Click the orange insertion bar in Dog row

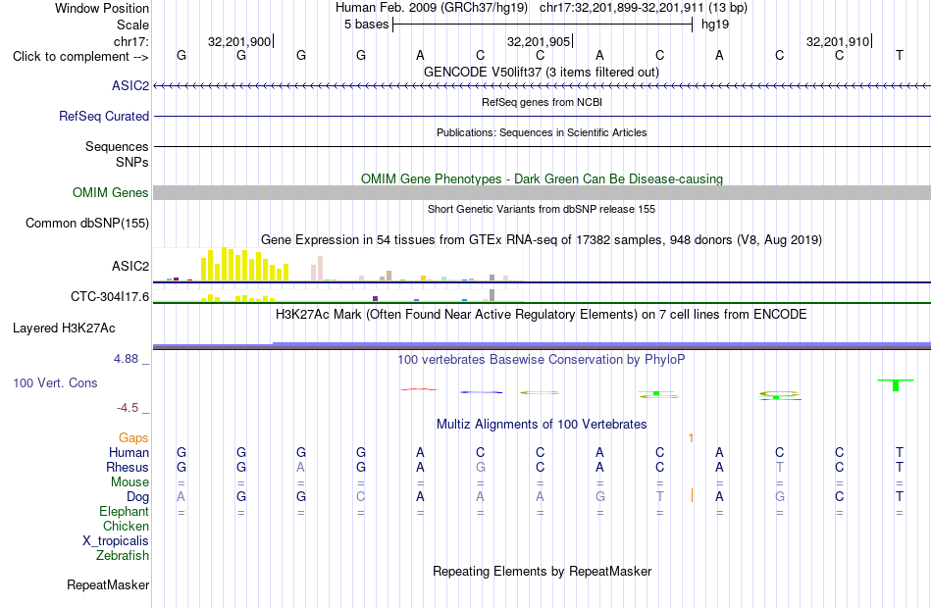coord(692,495)
